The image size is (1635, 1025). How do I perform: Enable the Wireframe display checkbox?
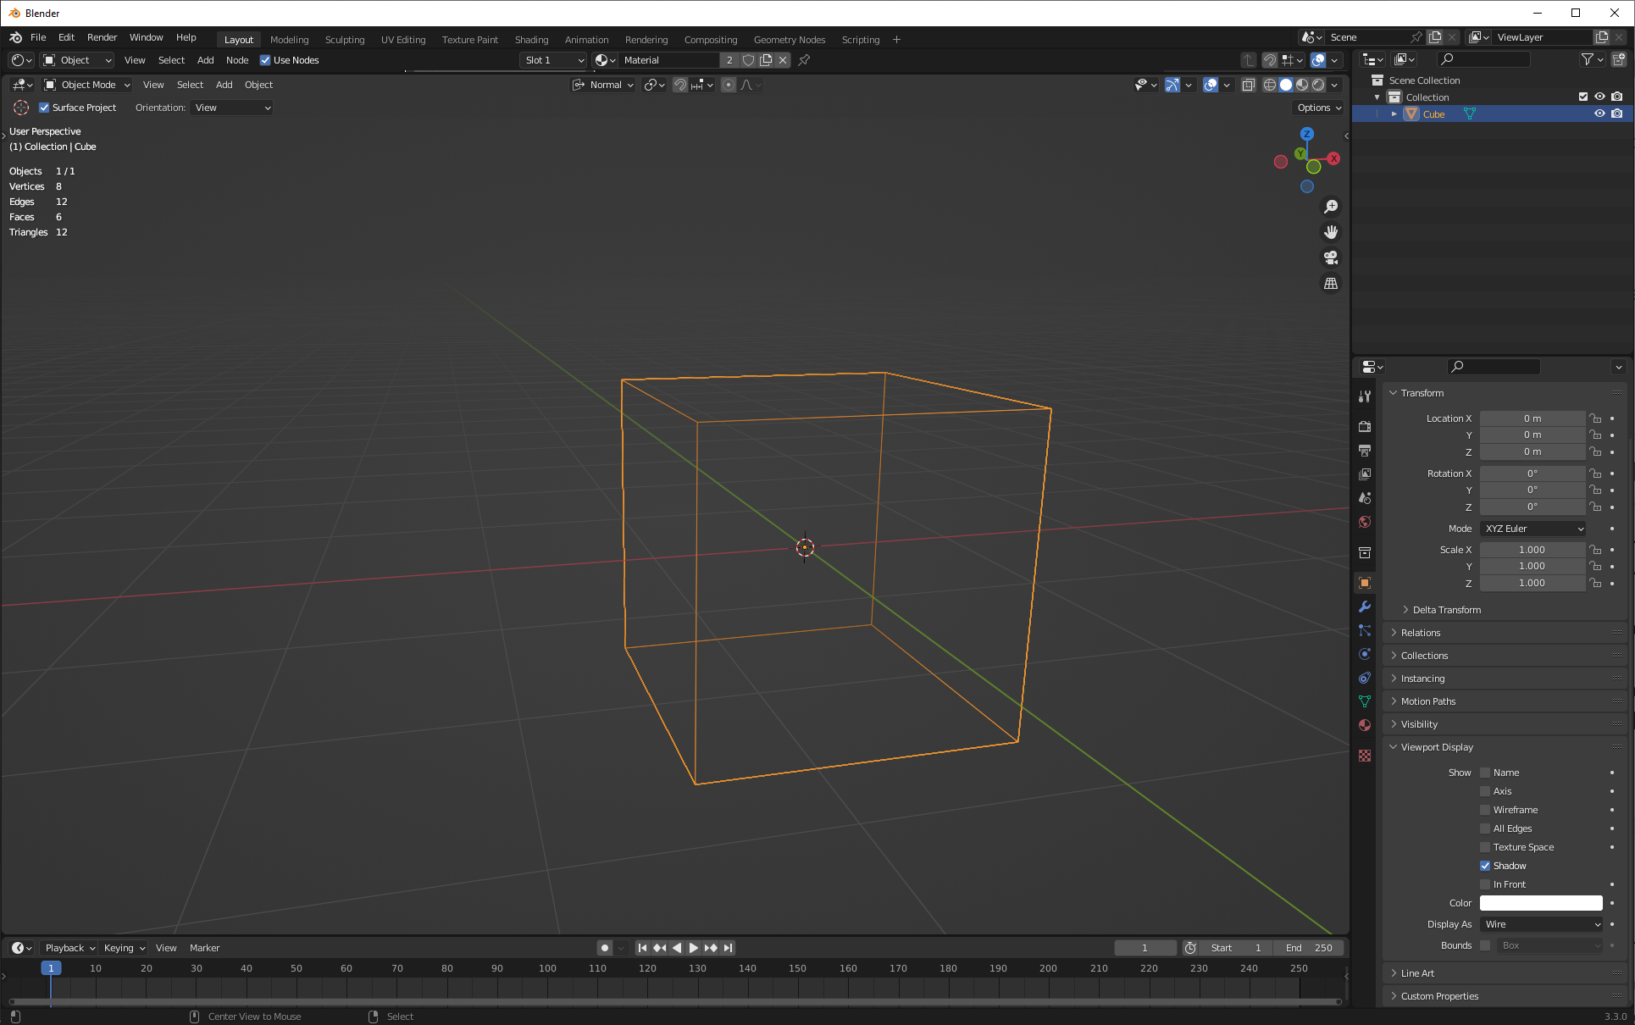[1485, 810]
